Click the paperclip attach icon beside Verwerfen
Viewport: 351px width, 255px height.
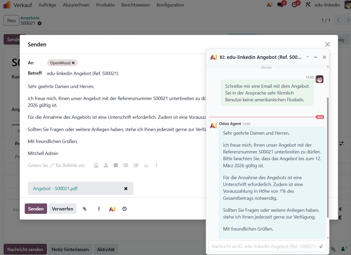[85, 209]
